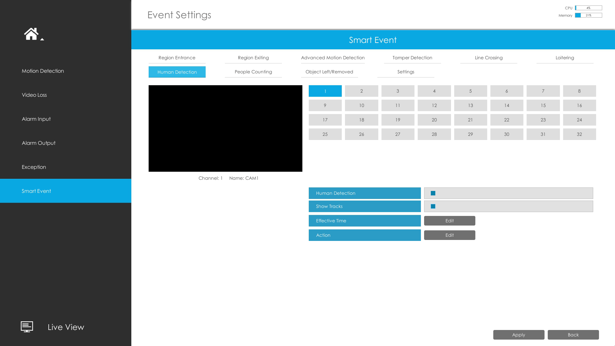Viewport: 615px width, 346px height.
Task: Click the Video Loss sidebar icon
Action: 34,95
